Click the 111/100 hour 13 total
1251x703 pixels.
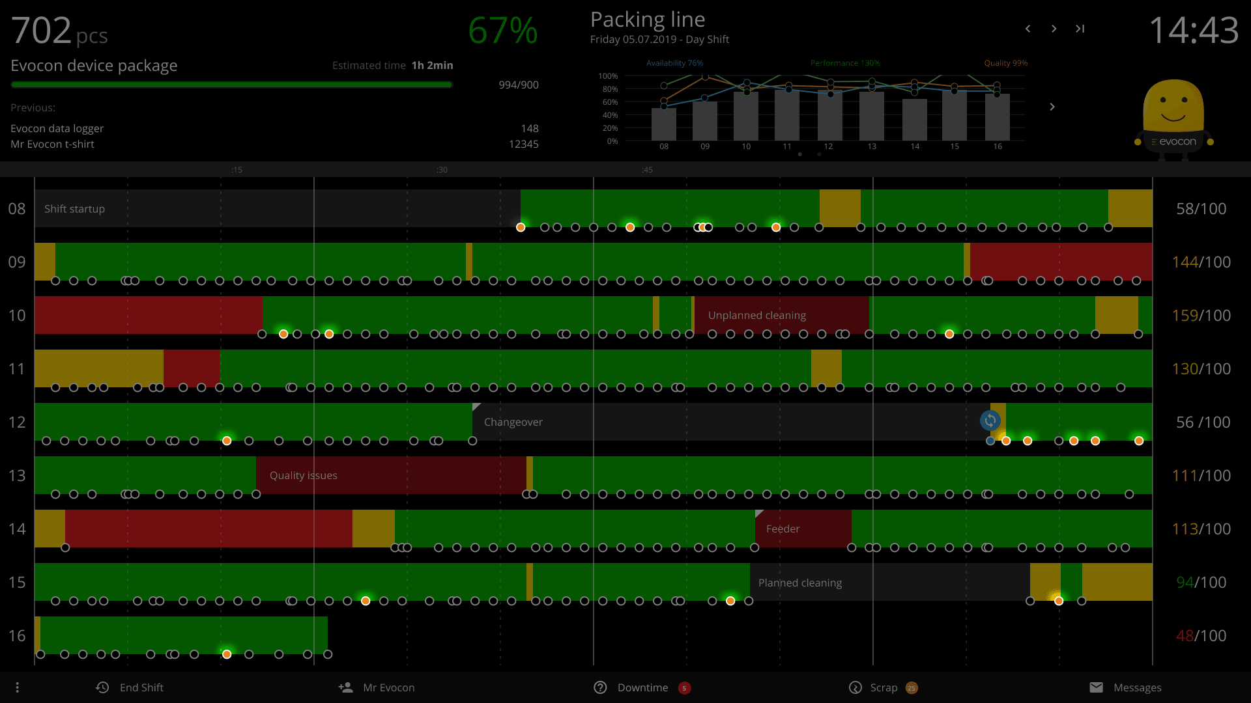pos(1201,475)
